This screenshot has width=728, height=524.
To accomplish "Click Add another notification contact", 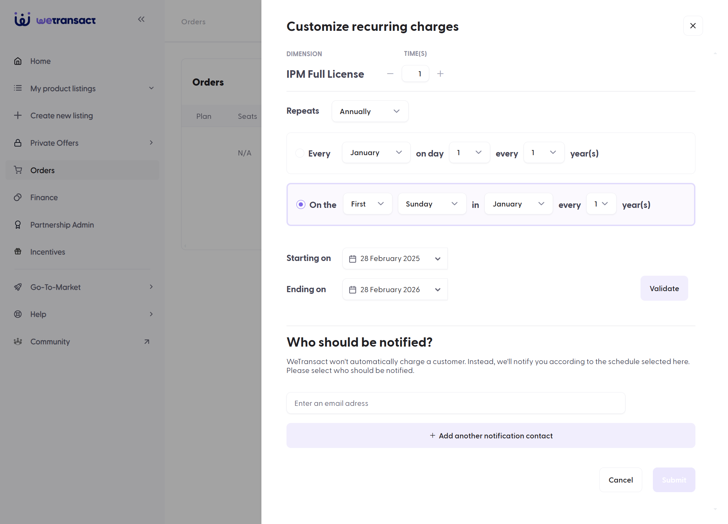I will (x=491, y=436).
